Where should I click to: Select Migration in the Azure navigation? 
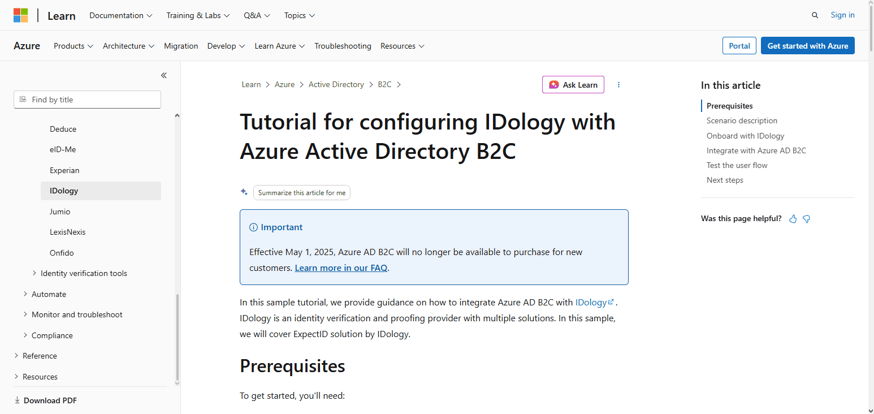181,46
